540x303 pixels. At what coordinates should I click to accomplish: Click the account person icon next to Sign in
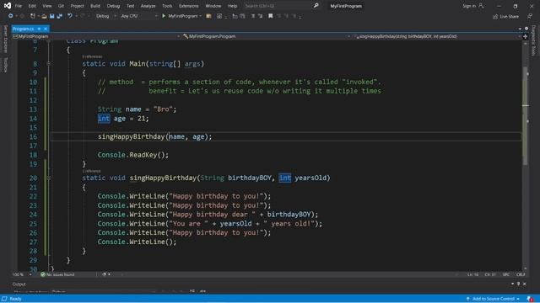click(x=481, y=6)
